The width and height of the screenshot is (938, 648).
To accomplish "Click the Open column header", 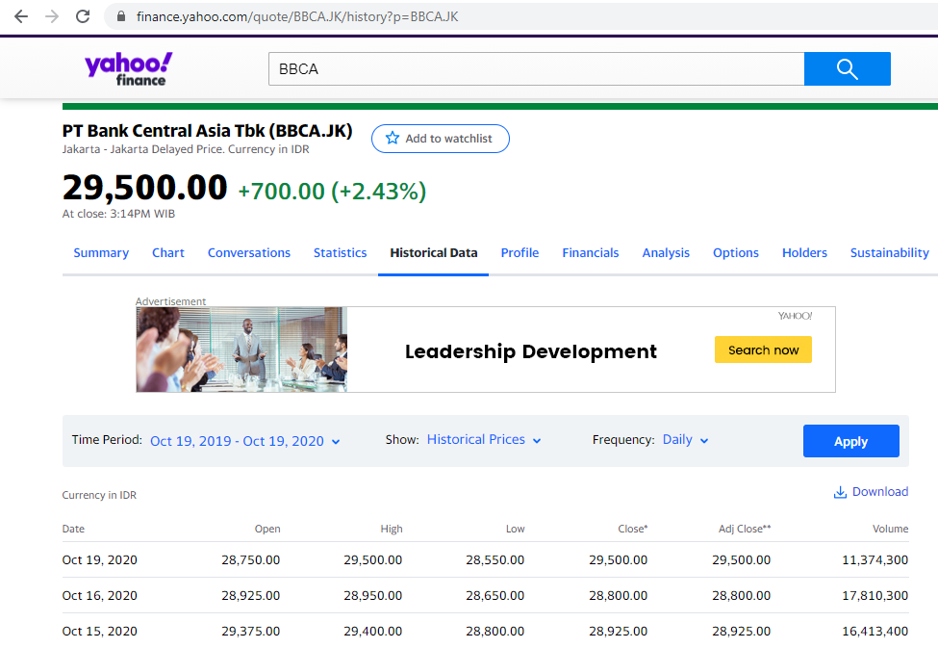I will (267, 529).
